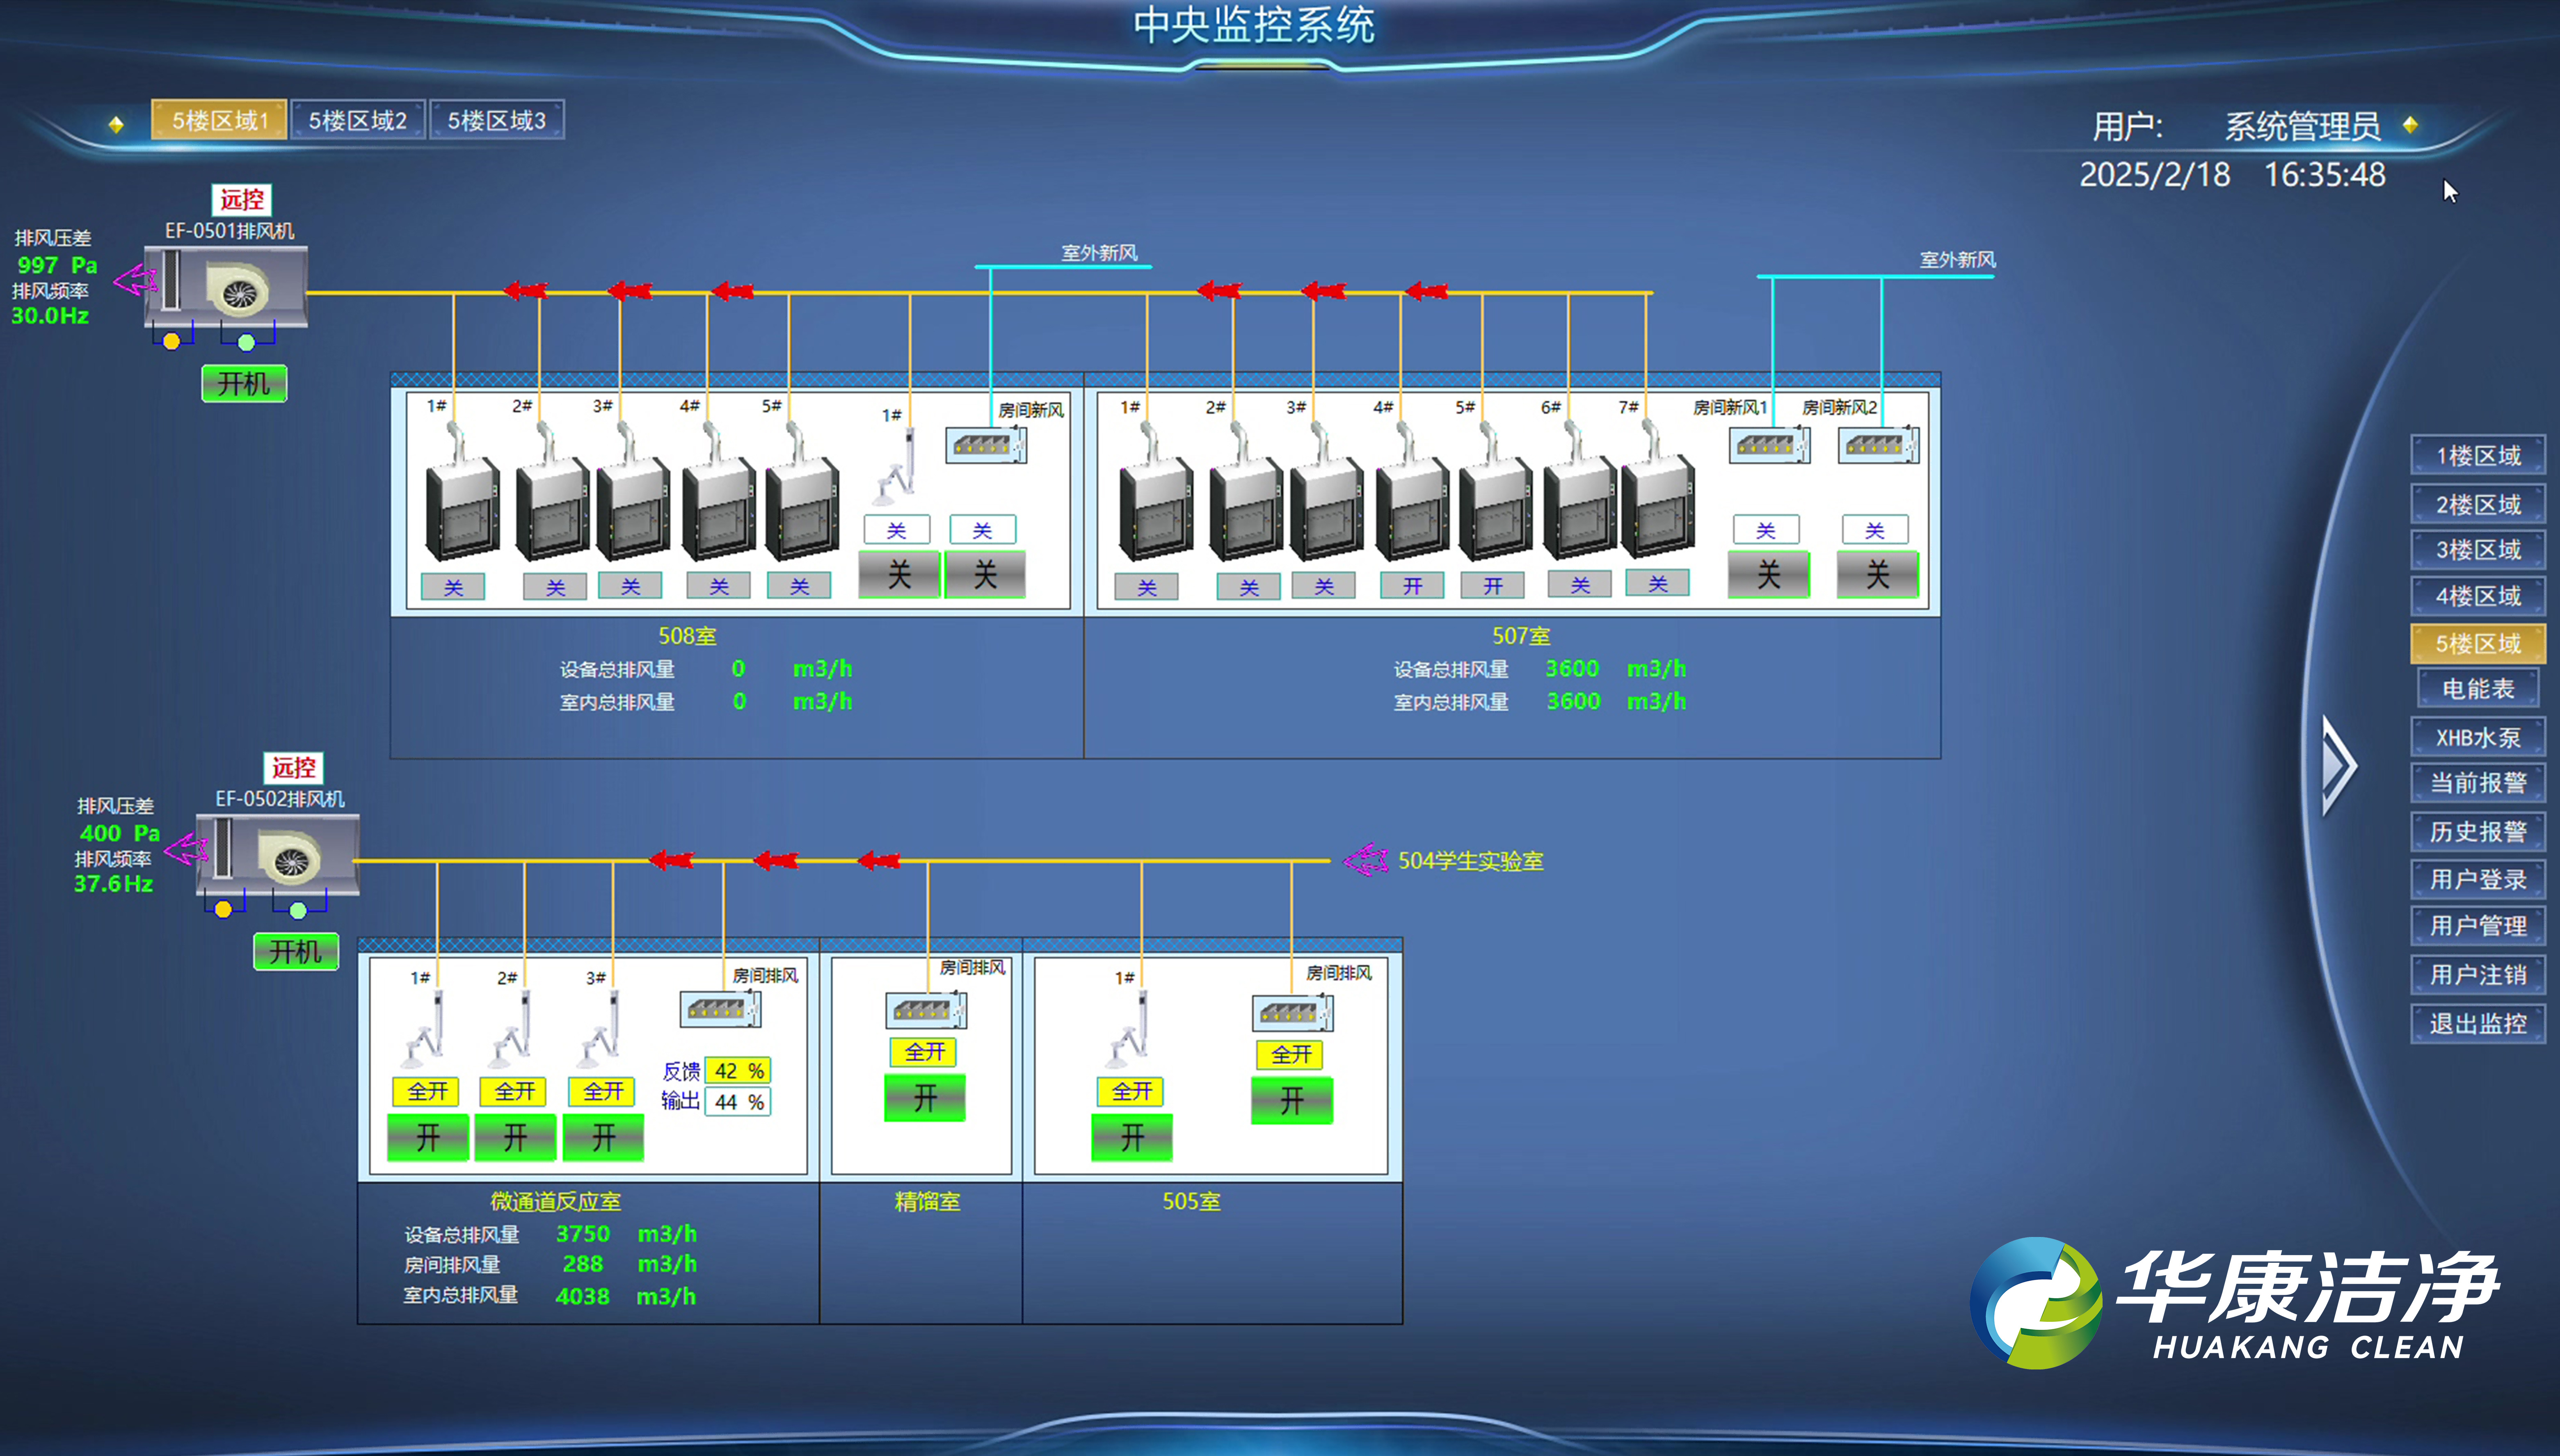Open 电能表 from the side menu
2560x1456 pixels.
tap(2478, 689)
